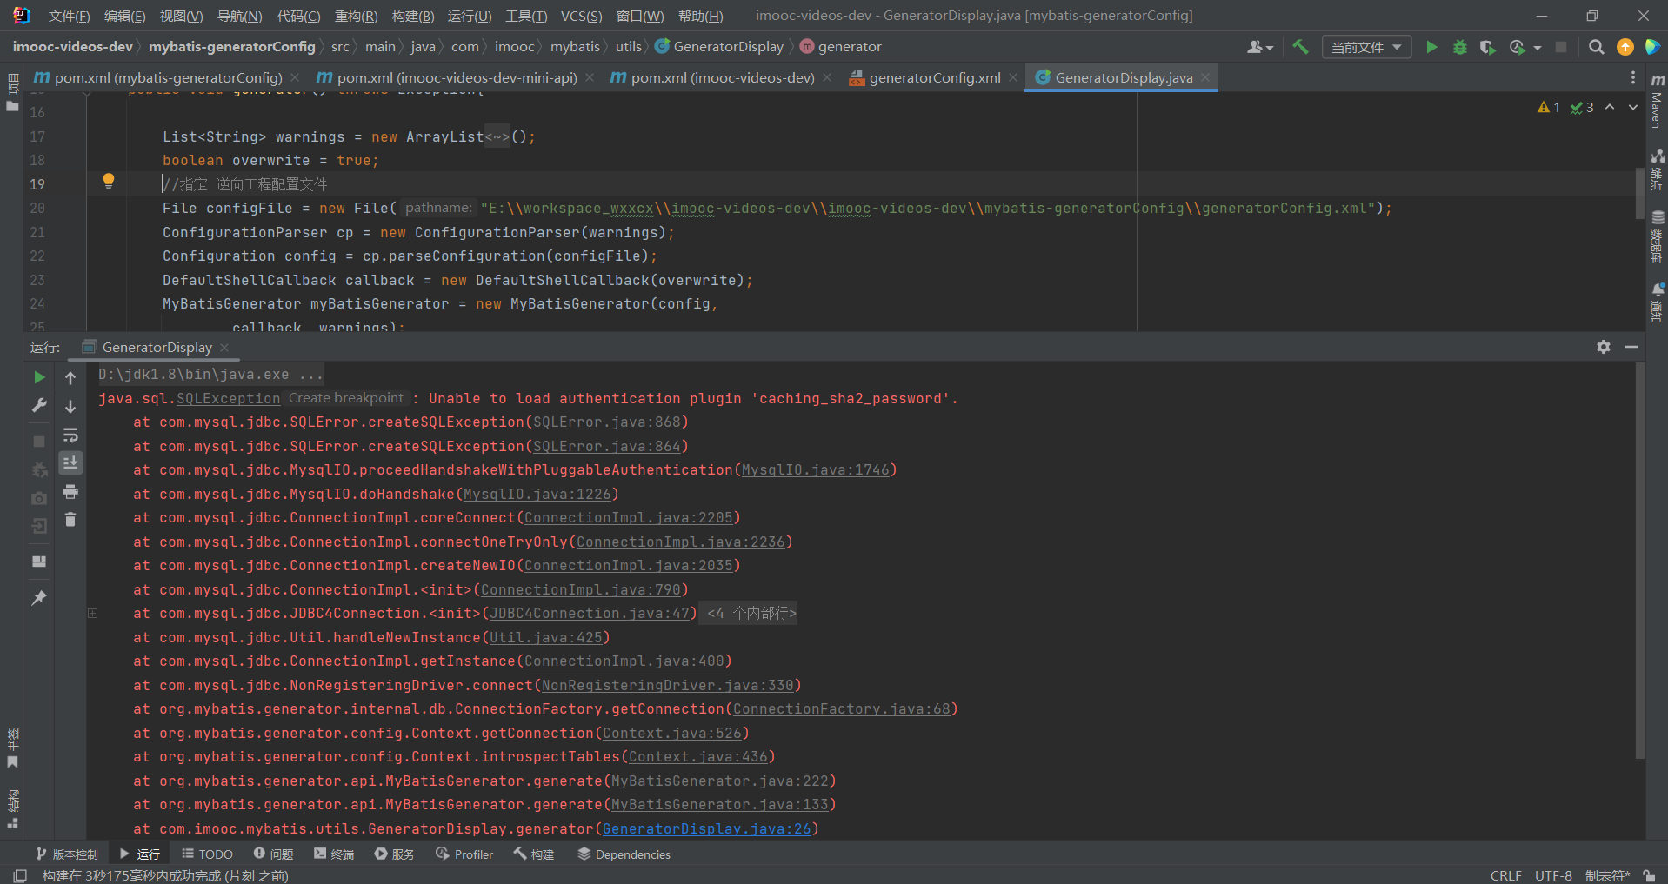The image size is (1668, 884).
Task: Open the Maven side panel
Action: [x=1658, y=101]
